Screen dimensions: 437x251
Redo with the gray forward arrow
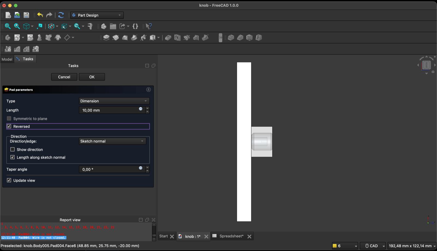point(49,15)
